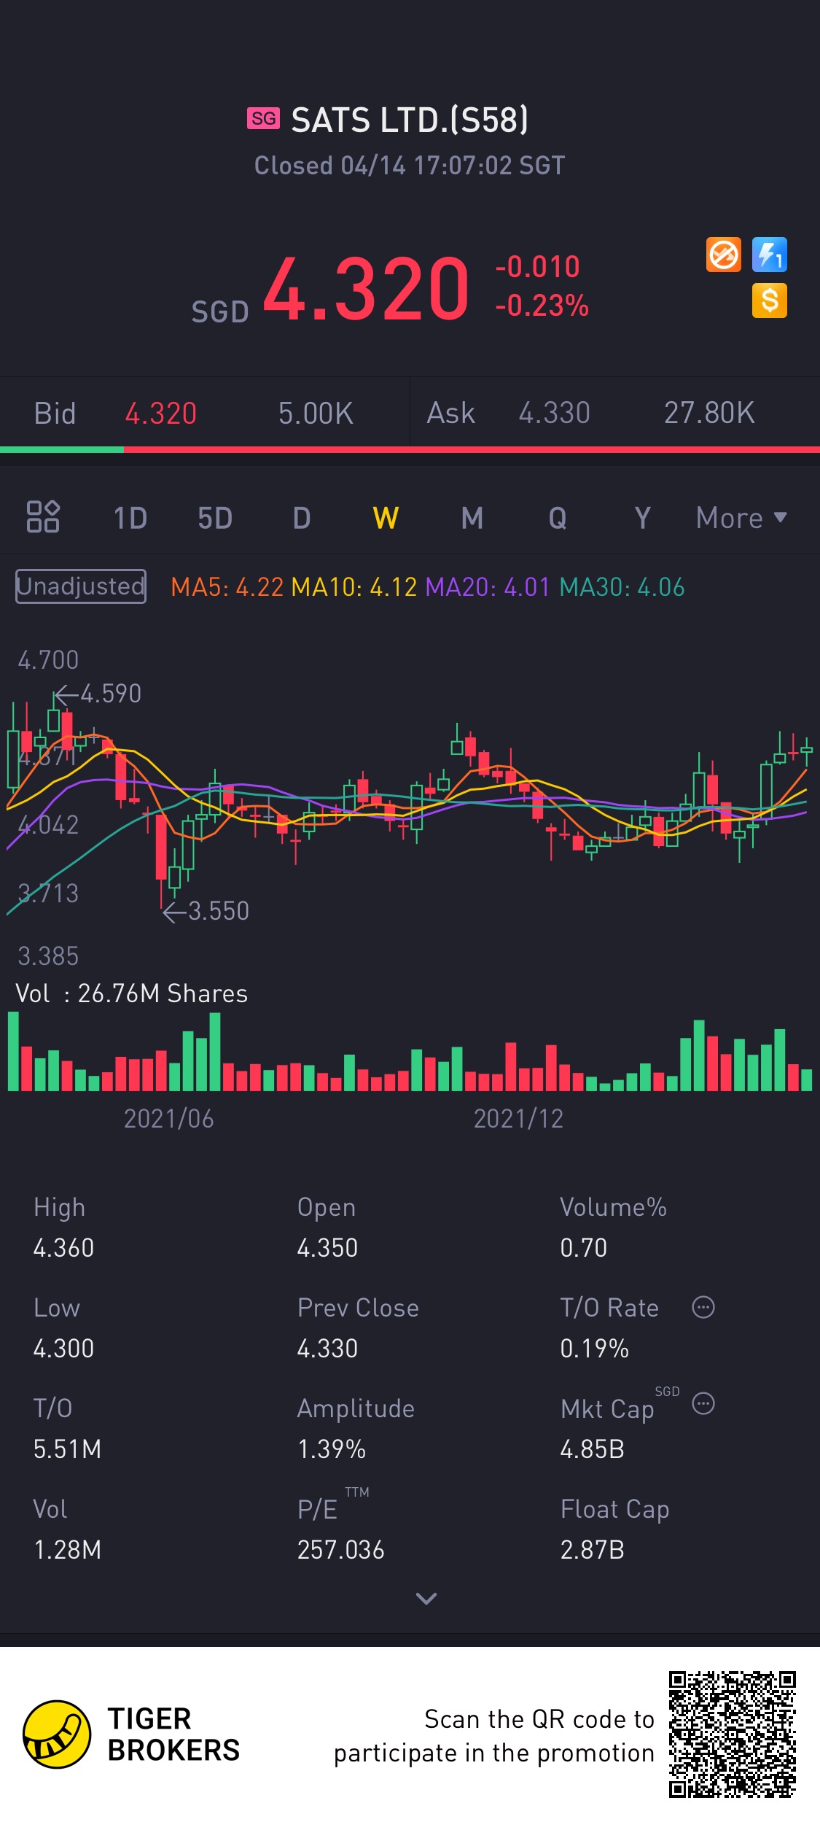The image size is (820, 1822).
Task: Select the Q quarterly chart tab
Action: pos(558,518)
